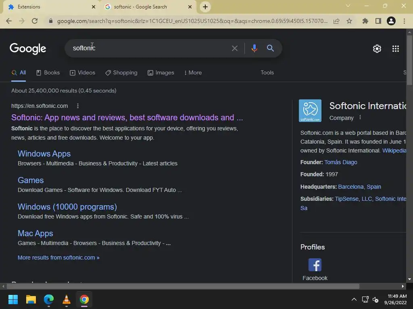Open the Windows Apps sitelink
This screenshot has width=413, height=309.
pos(44,154)
